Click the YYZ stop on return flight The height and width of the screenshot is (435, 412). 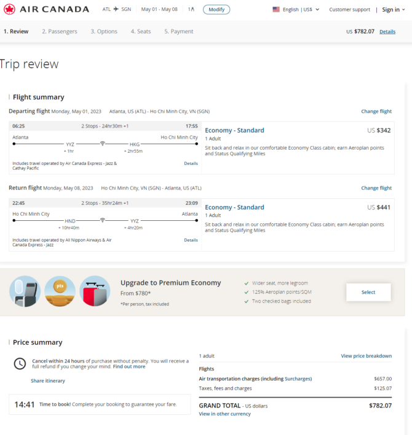(135, 221)
